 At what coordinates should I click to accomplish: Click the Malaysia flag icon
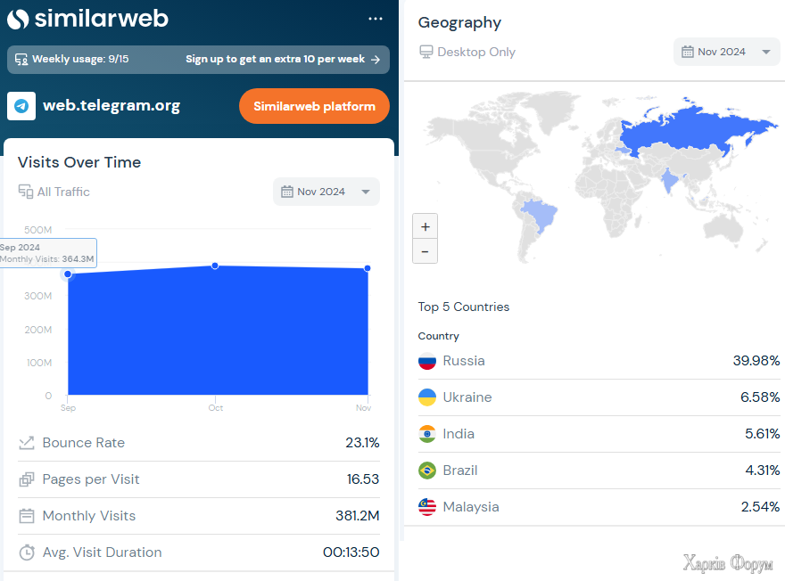pos(427,507)
